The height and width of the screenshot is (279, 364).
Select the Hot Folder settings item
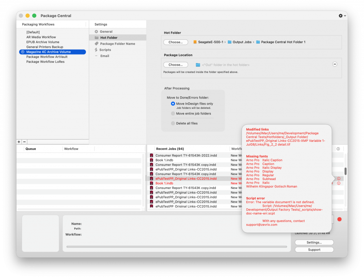coord(117,38)
